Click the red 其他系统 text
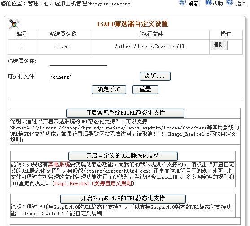The width and height of the screenshot is (250, 226). [59, 164]
